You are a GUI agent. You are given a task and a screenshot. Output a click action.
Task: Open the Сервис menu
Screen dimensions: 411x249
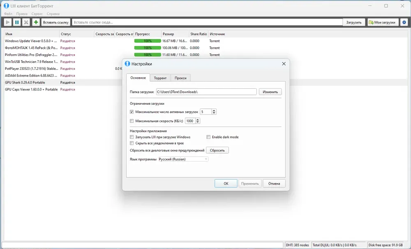coord(37,14)
